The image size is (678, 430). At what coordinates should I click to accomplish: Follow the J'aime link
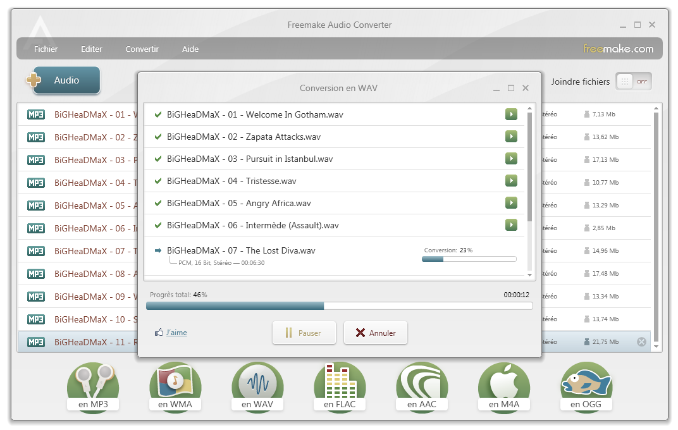coord(176,333)
